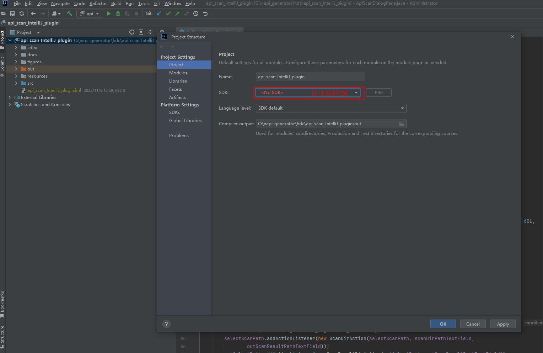Screen dimensions: 543x353
Task: Expand External Libraries node
Action: 10,98
